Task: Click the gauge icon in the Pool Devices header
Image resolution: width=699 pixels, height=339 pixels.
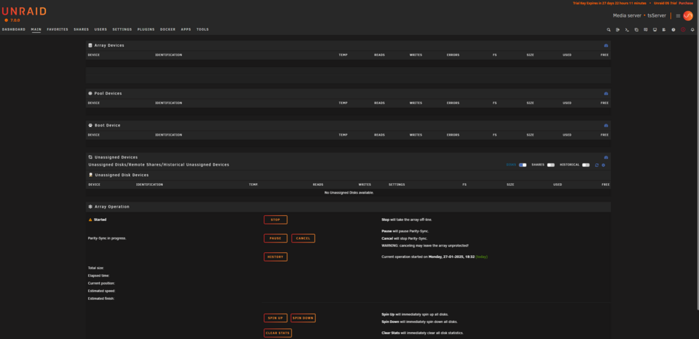Action: pos(606,94)
